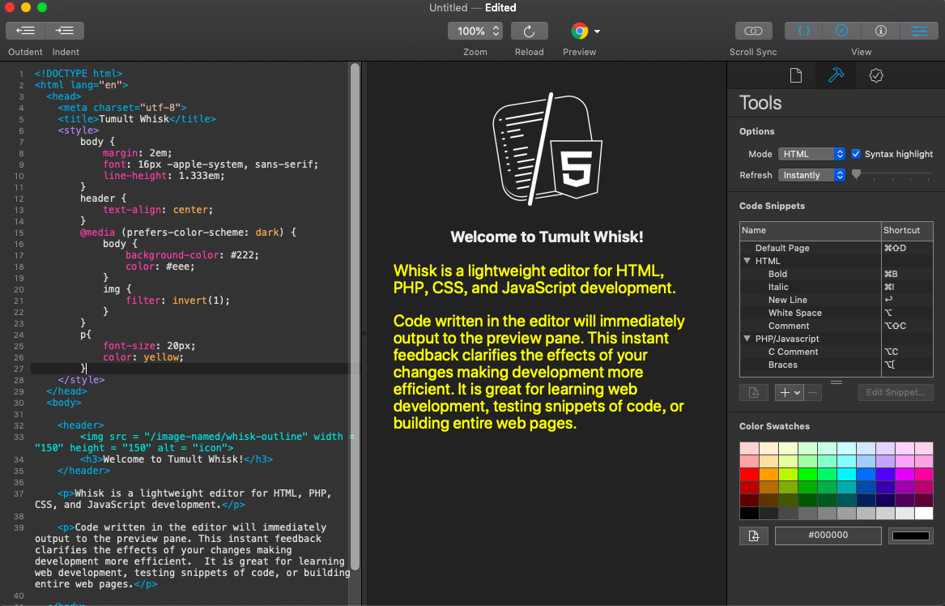This screenshot has height=606, width=945.
Task: Select the Outdent icon in the toolbar
Action: (24, 30)
